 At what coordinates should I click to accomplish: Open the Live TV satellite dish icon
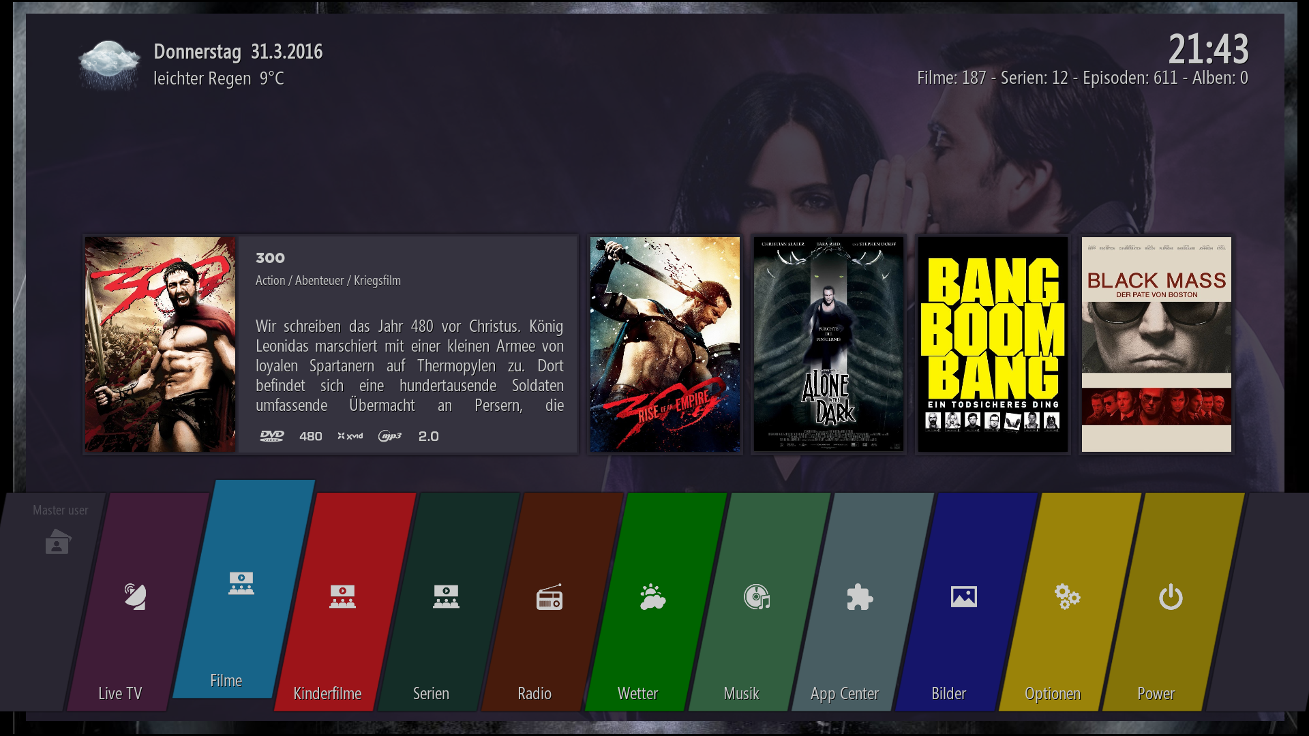135,596
